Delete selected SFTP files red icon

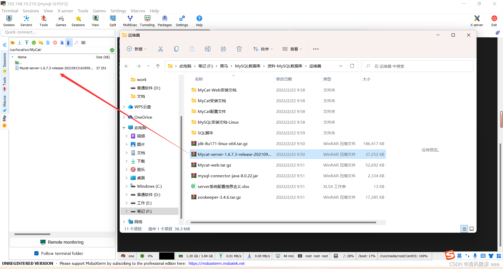55,43
